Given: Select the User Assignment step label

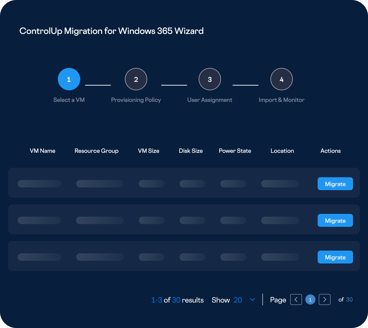Looking at the screenshot, I should 210,100.
